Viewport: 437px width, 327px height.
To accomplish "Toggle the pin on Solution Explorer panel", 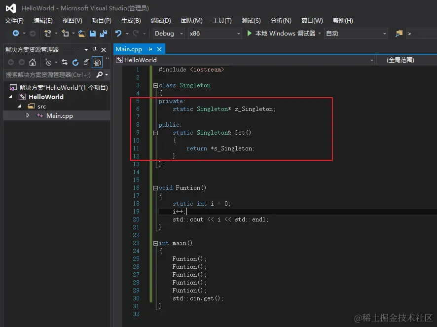I will [x=95, y=50].
